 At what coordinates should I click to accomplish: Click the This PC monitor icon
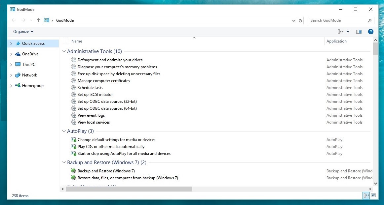click(x=18, y=65)
